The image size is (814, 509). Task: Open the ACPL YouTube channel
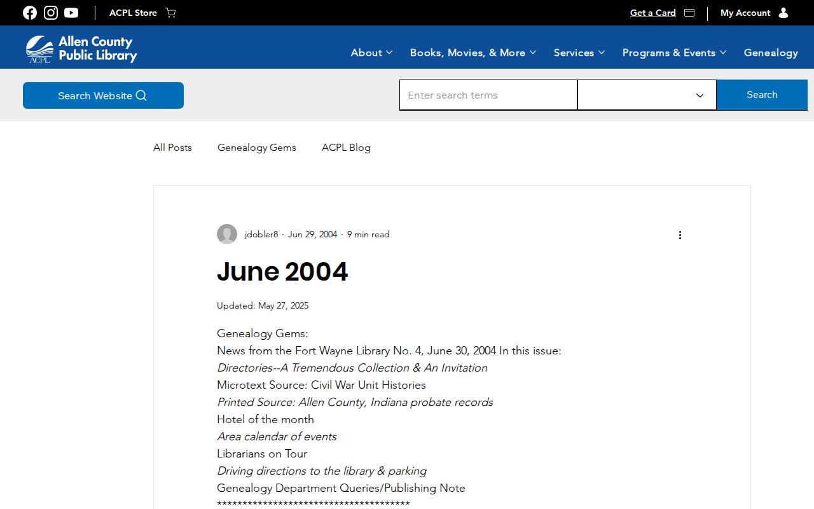71,13
